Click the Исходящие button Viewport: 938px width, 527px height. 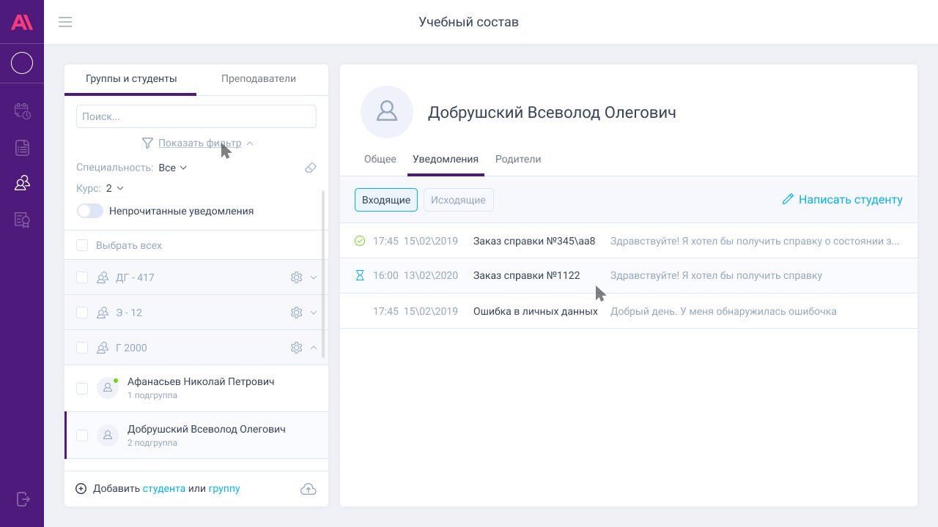(x=458, y=200)
